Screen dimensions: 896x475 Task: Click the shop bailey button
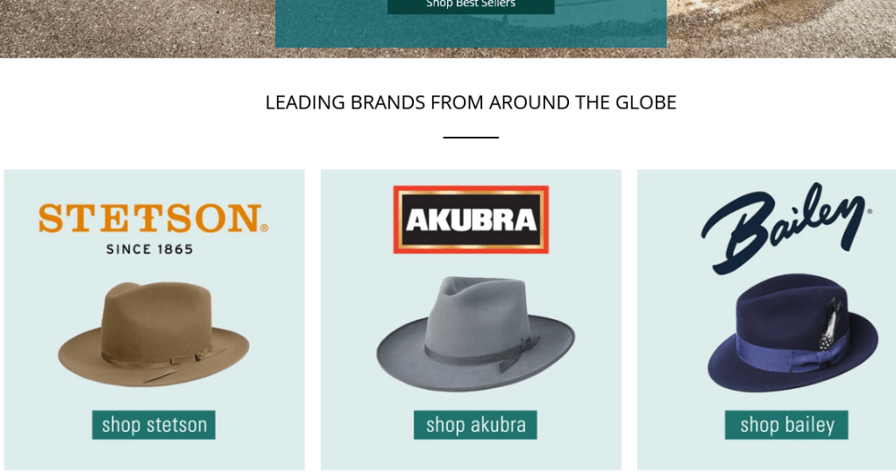pyautogui.click(x=787, y=425)
